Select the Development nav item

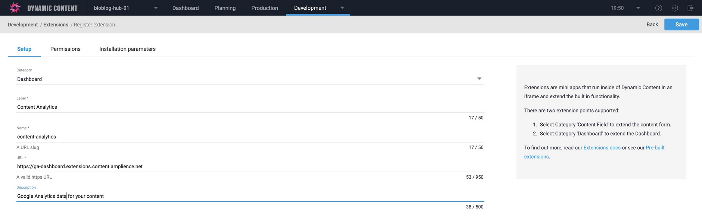310,8
